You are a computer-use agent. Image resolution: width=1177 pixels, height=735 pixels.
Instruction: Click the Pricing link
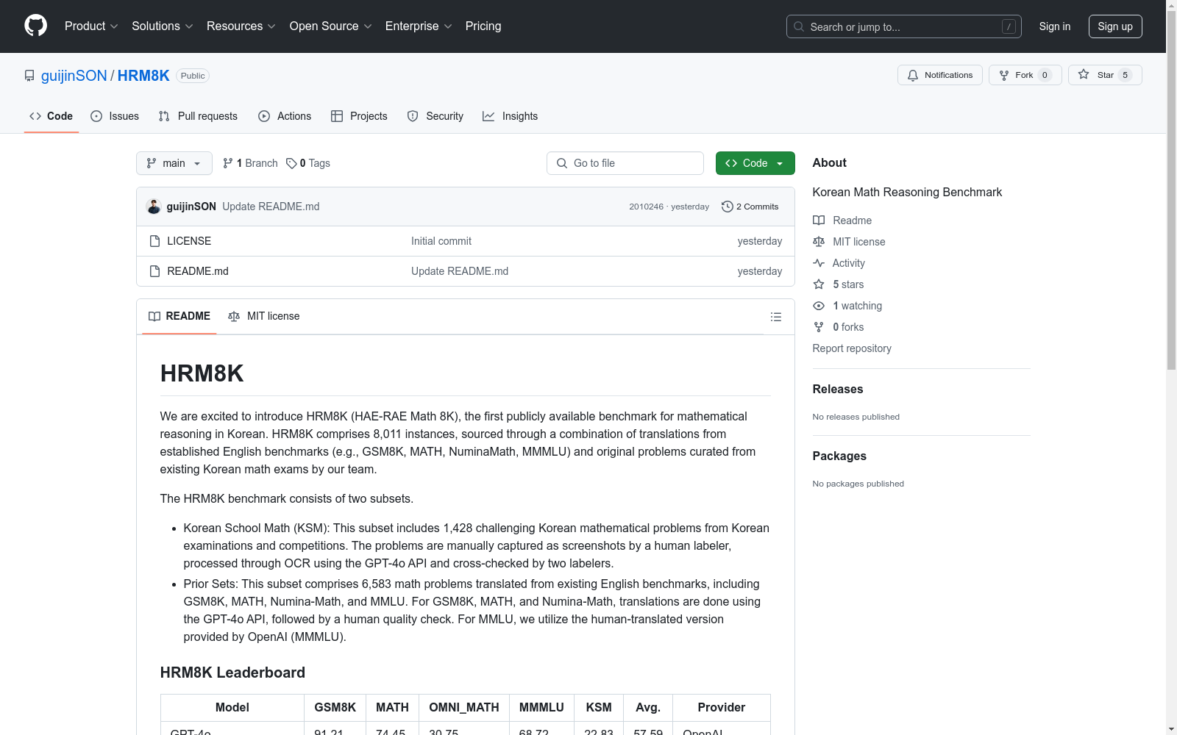[x=483, y=26]
